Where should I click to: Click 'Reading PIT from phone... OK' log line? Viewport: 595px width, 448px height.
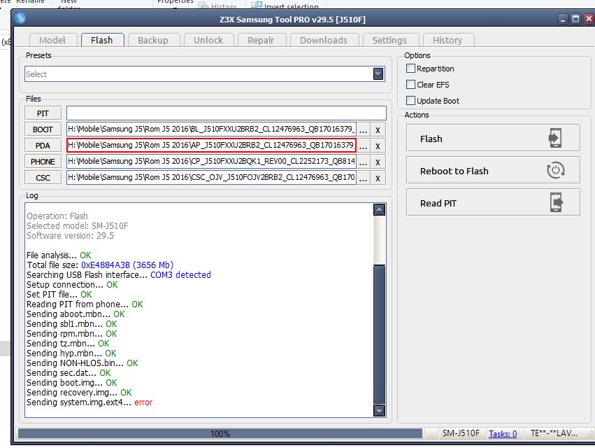pos(85,304)
